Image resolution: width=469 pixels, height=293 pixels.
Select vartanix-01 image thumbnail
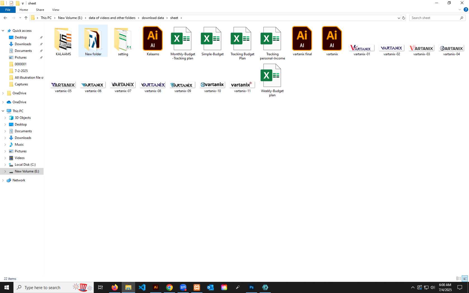pyautogui.click(x=362, y=48)
